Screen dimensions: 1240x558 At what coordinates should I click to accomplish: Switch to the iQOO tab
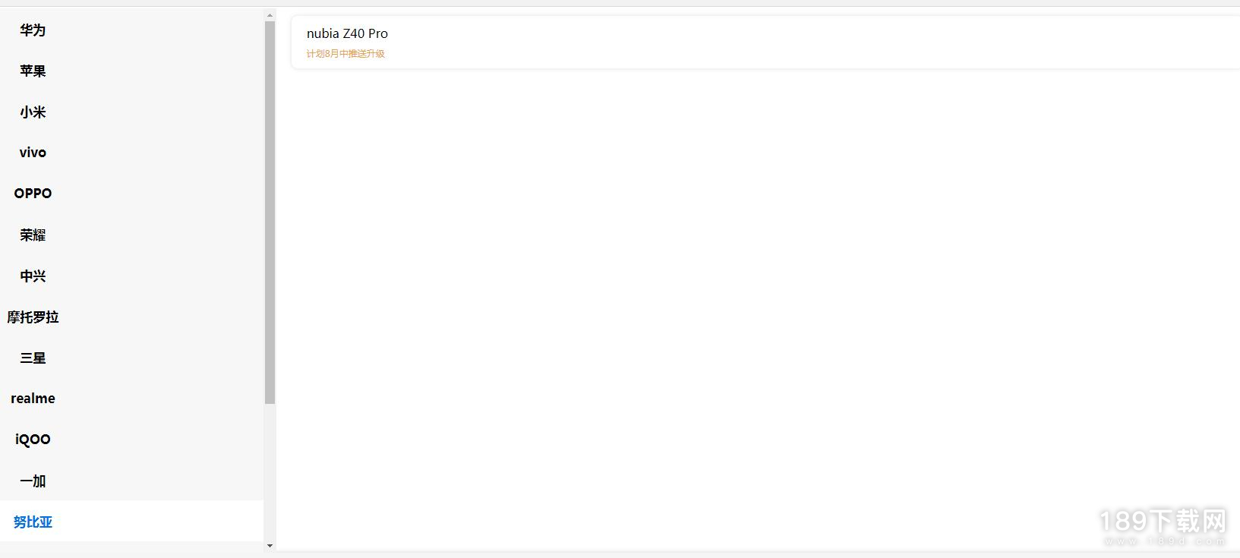pos(33,440)
